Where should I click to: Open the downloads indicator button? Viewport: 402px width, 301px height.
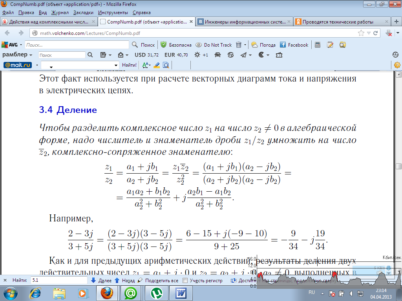tap(389, 33)
